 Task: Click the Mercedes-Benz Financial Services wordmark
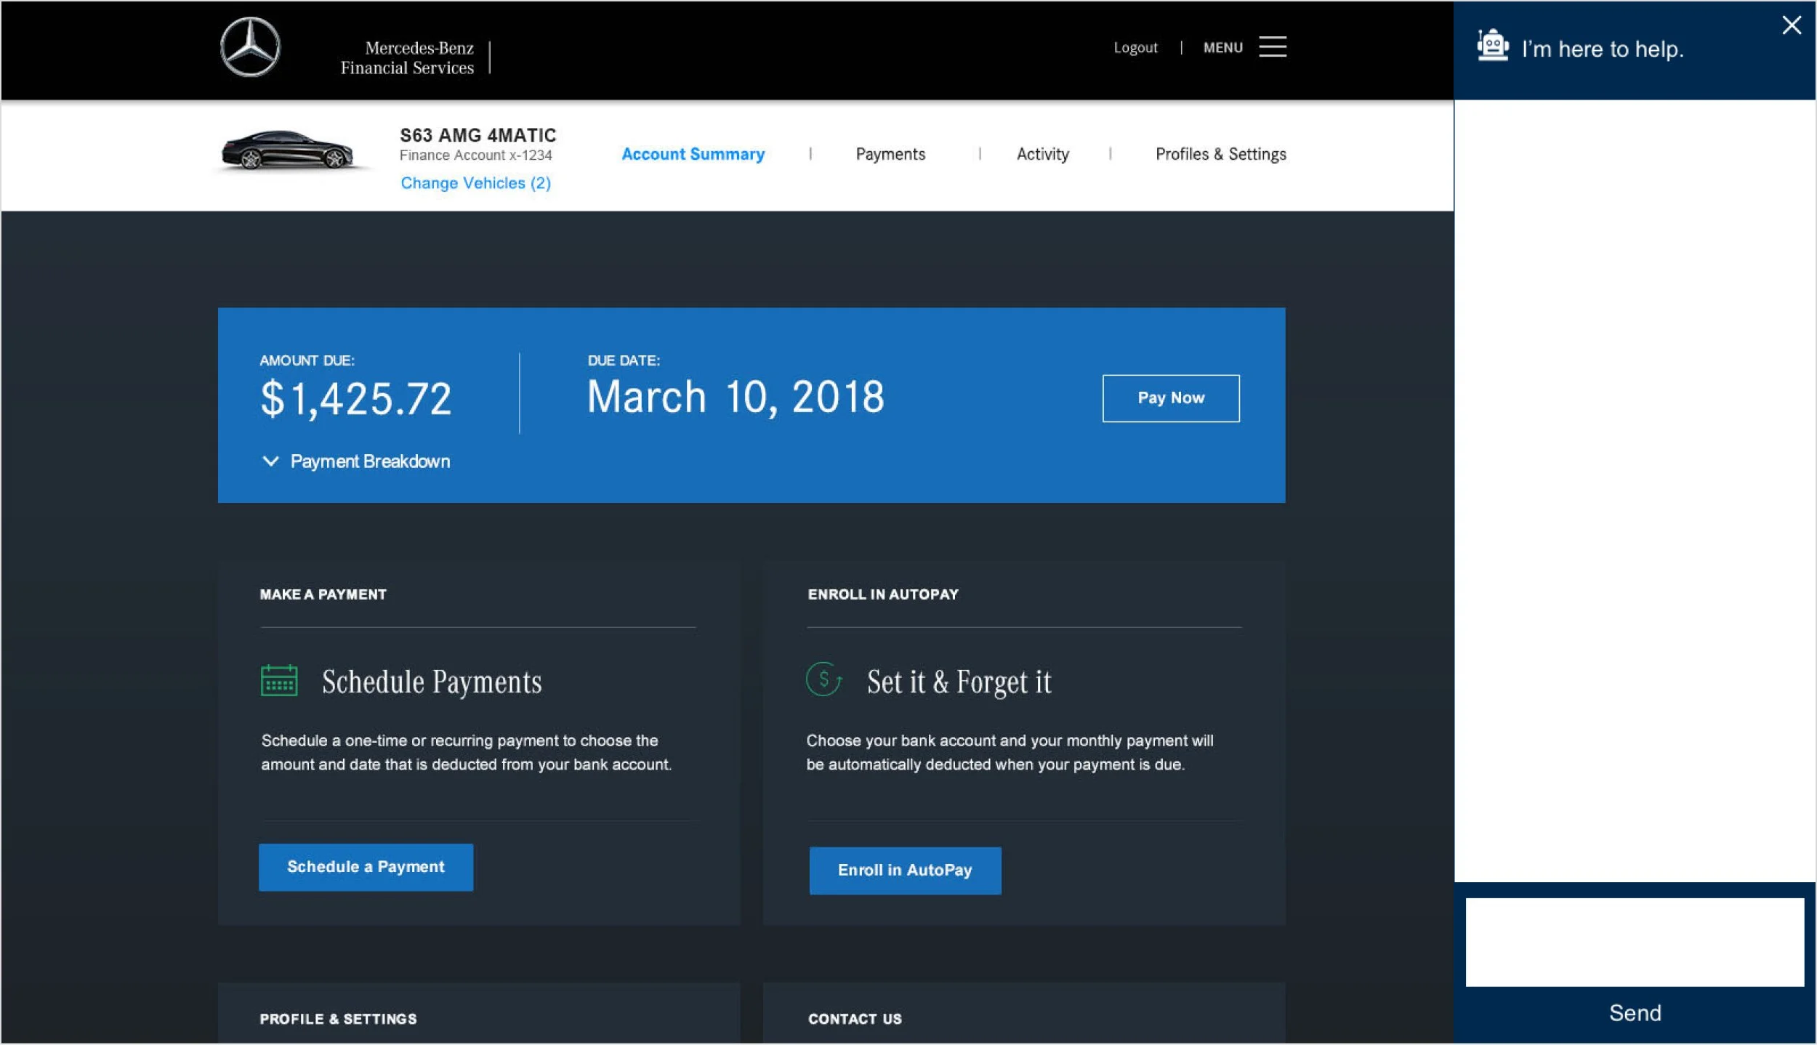pyautogui.click(x=408, y=57)
